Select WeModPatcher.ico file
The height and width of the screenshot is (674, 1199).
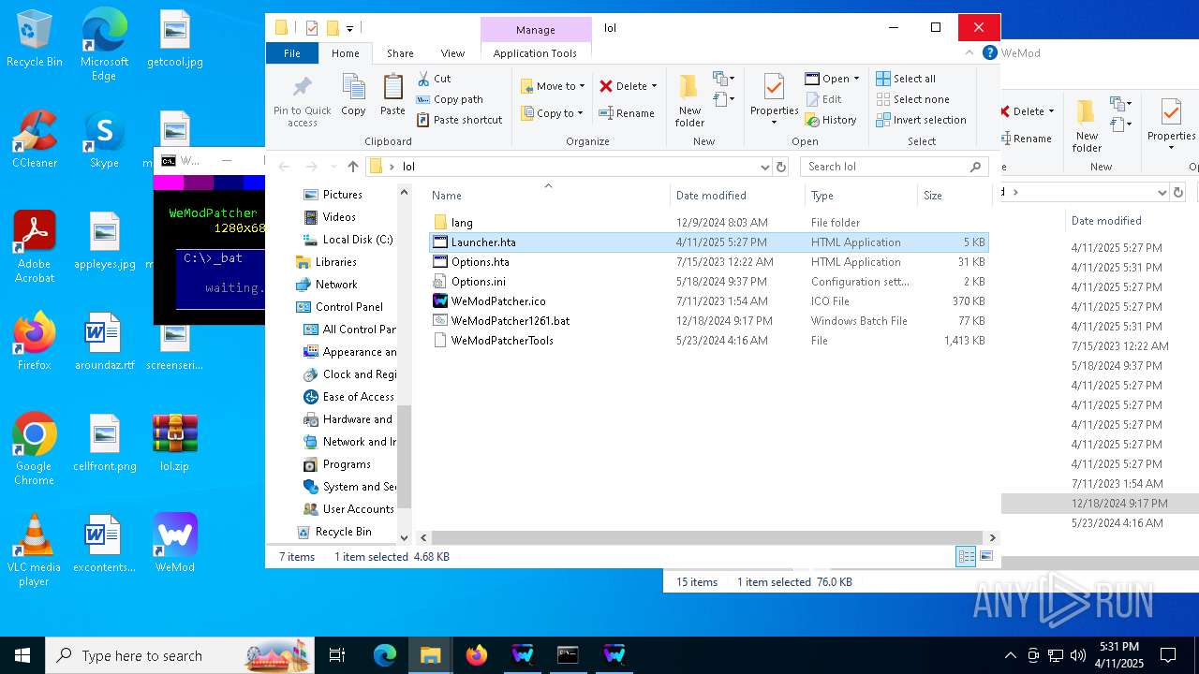point(707,301)
